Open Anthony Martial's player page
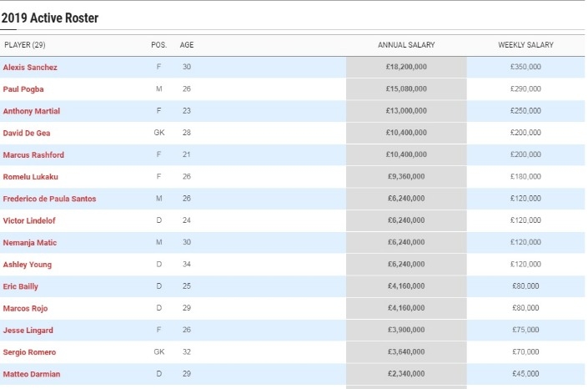The height and width of the screenshot is (389, 588). tap(32, 111)
